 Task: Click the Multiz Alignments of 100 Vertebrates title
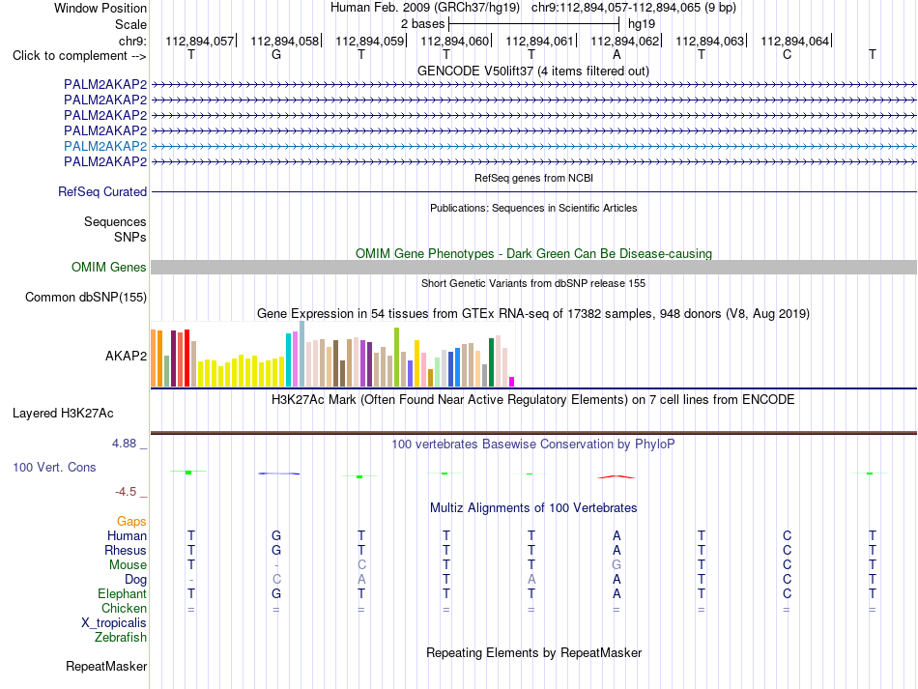point(533,507)
